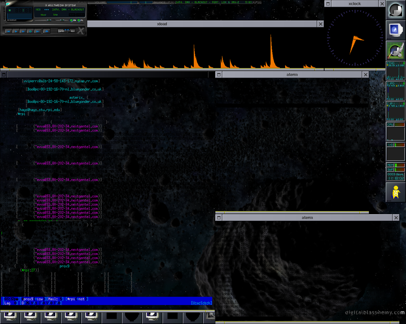406x324 pixels.
Task: Click the XMMS spectrum visualization area
Action: click(19, 16)
